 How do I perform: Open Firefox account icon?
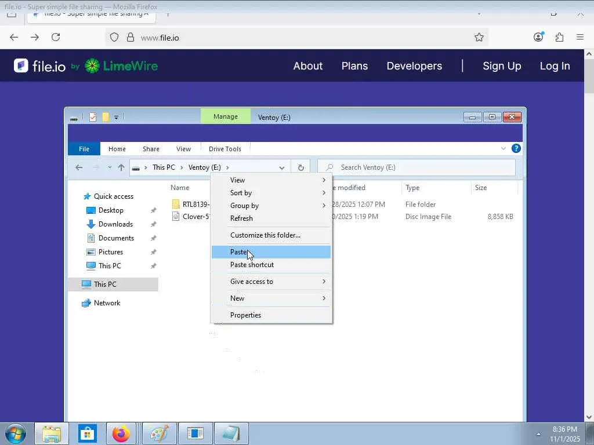click(x=538, y=37)
